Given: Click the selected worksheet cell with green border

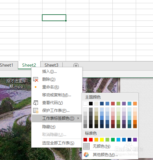Looking at the screenshot, I should pyautogui.click(x=54, y=18).
